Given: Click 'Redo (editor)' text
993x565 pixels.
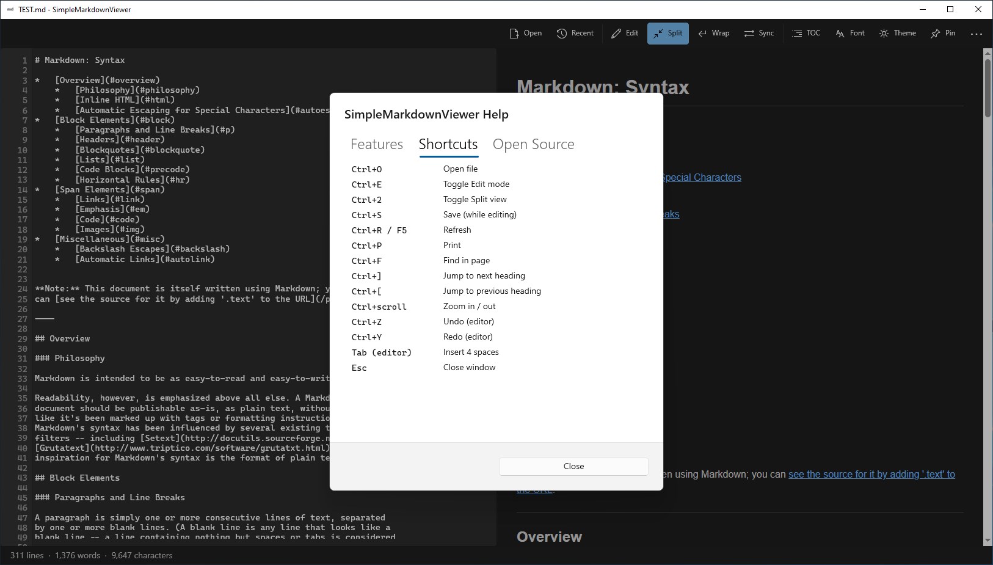Looking at the screenshot, I should click(x=468, y=337).
